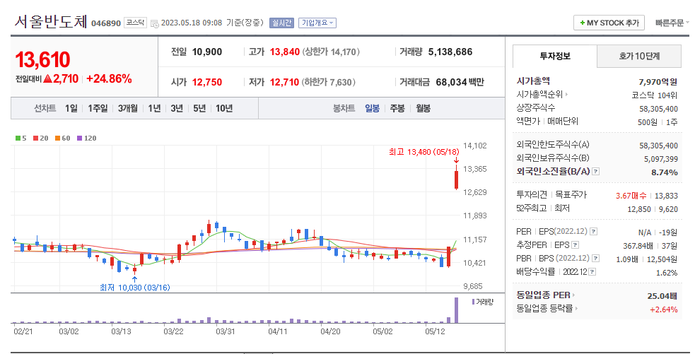Click the 액면가 value 500원
The image size is (695, 354).
point(647,122)
